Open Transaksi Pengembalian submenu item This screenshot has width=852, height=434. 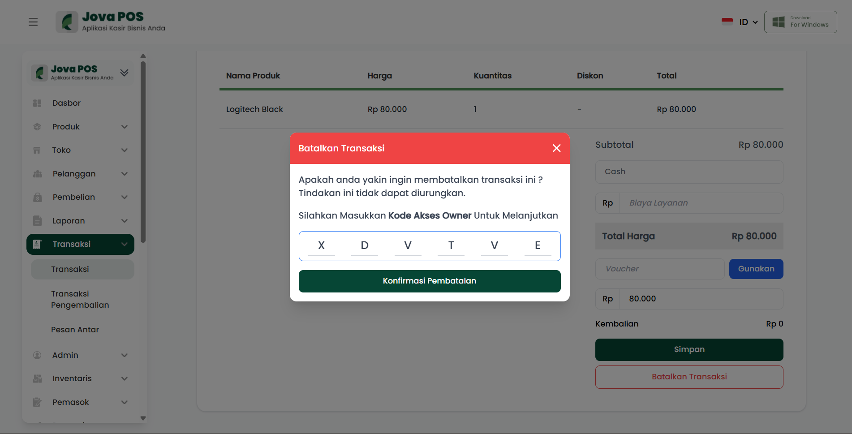click(80, 299)
